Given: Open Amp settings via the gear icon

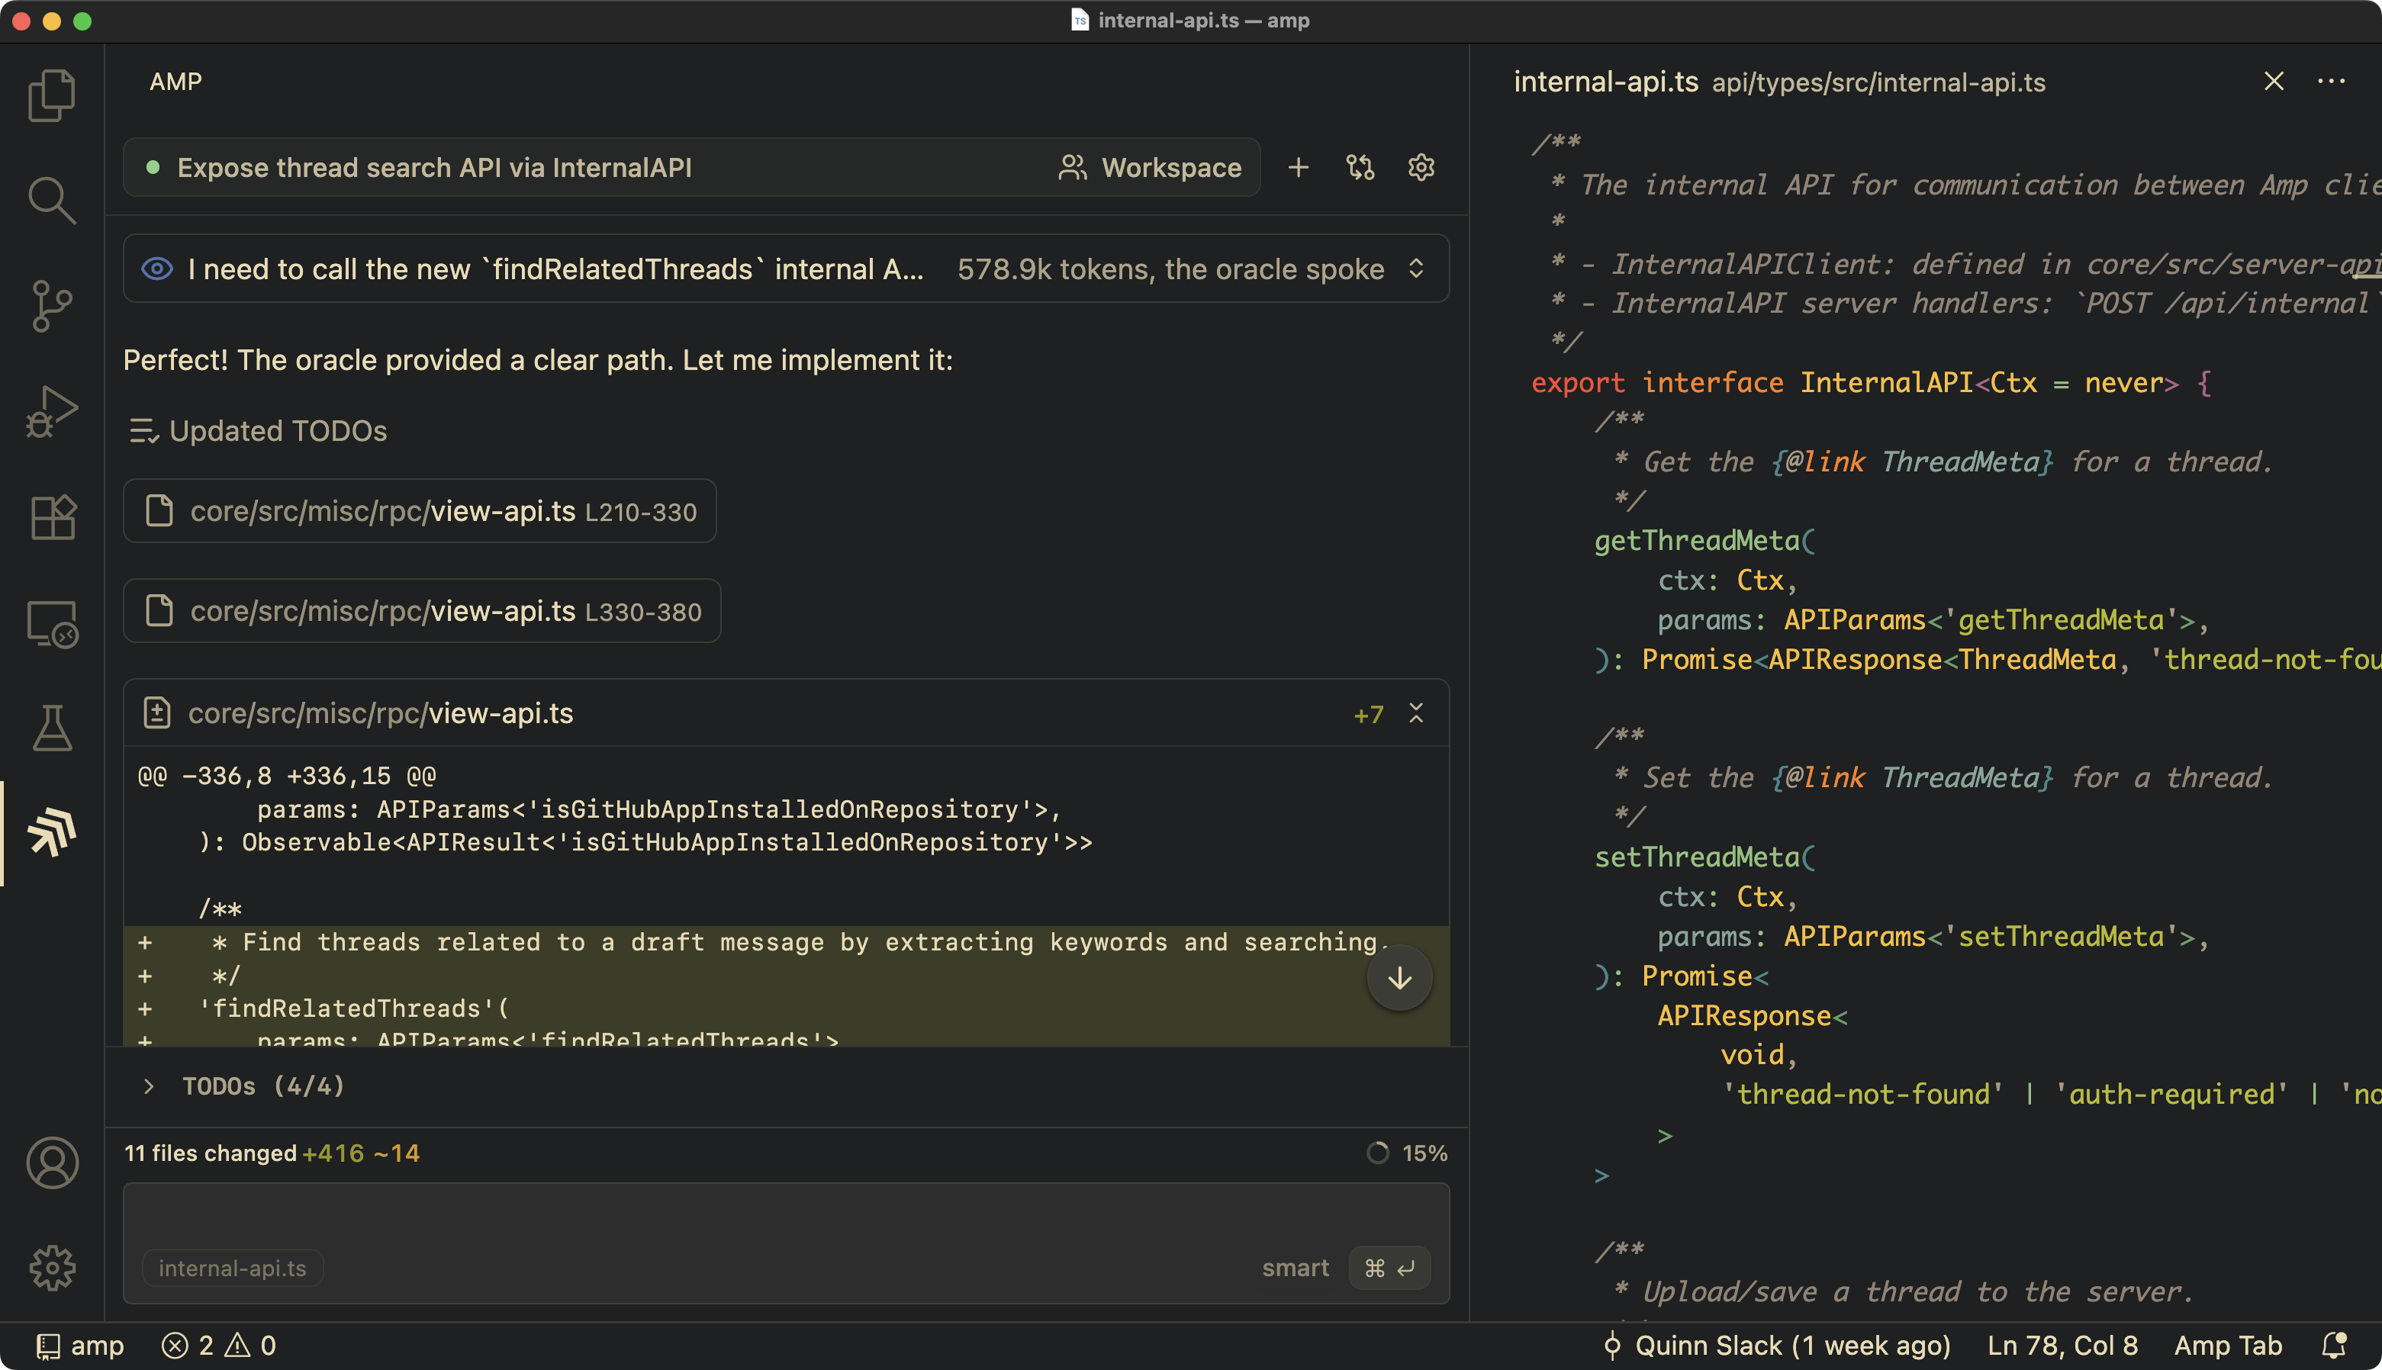Looking at the screenshot, I should tap(1421, 168).
